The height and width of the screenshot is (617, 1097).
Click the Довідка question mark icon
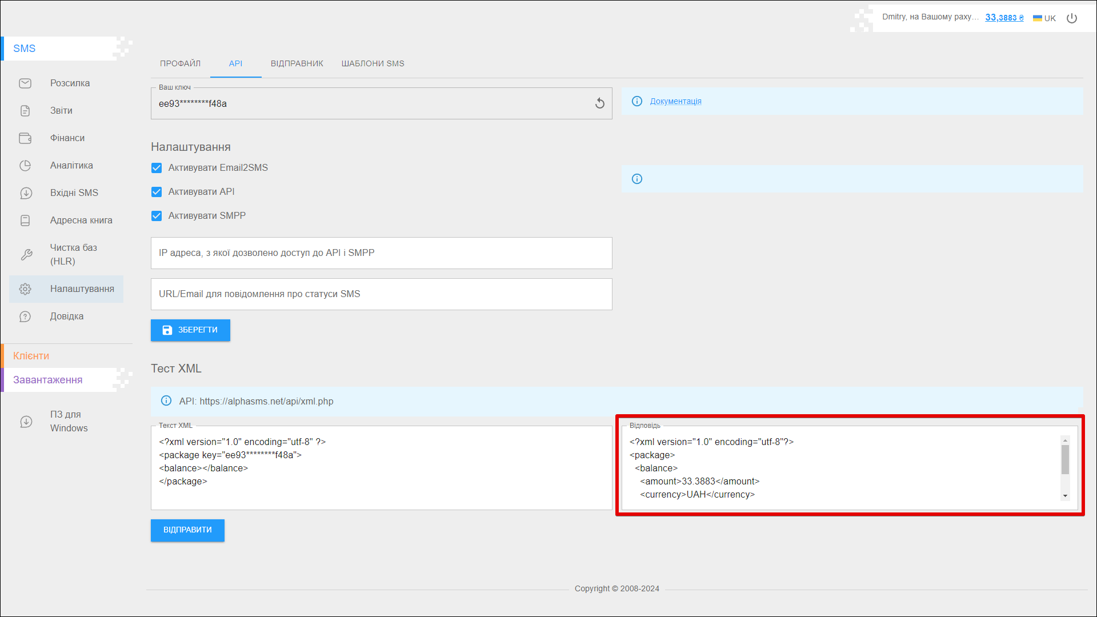pos(25,316)
